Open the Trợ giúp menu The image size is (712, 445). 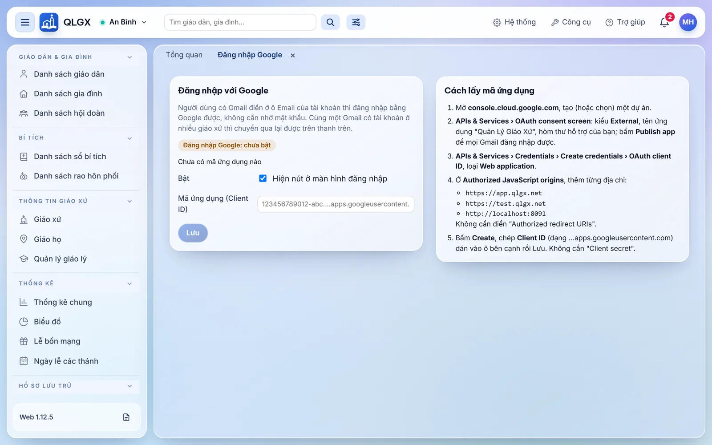[x=625, y=22]
